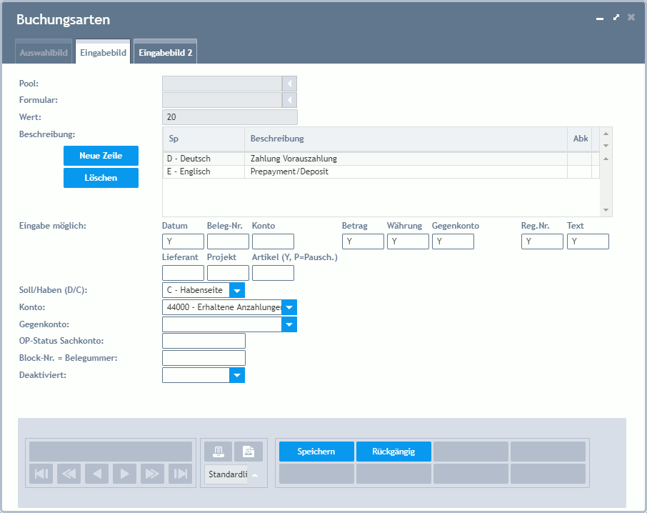Image resolution: width=647 pixels, height=513 pixels.
Task: Jump back several records with double-left arrow
Action: coord(69,474)
